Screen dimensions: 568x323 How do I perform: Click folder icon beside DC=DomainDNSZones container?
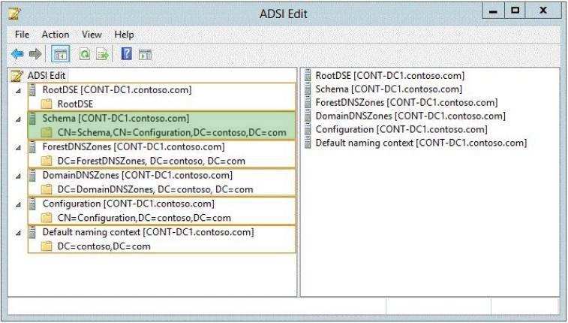tap(46, 189)
